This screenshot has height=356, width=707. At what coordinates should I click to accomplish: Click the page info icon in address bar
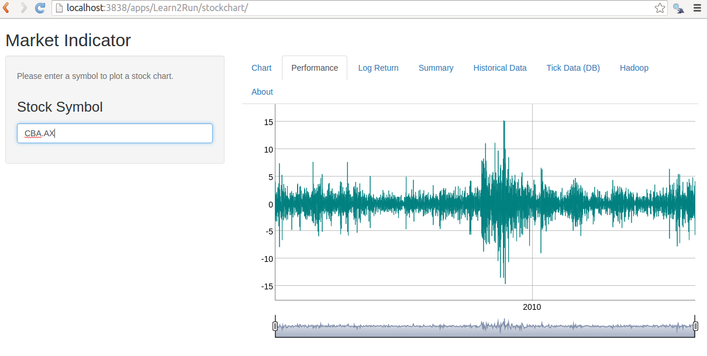(x=59, y=8)
